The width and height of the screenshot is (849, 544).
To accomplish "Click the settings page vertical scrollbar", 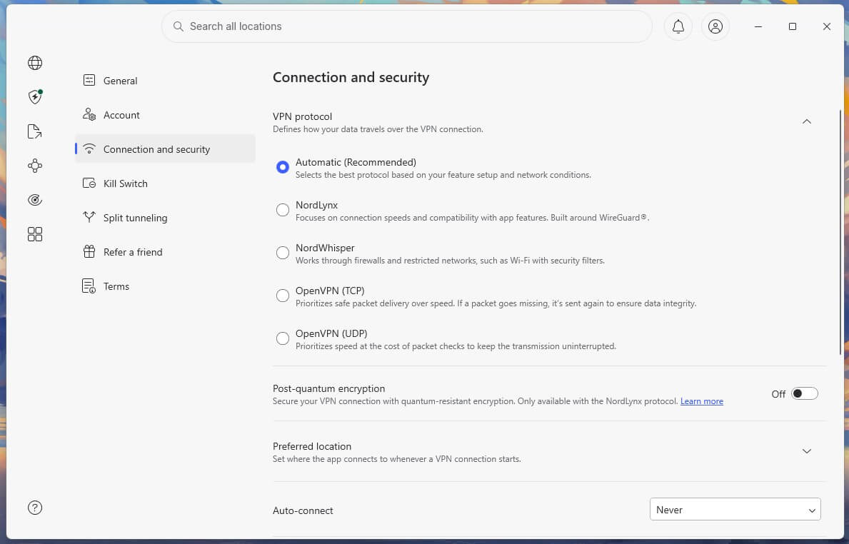I will coord(841,232).
